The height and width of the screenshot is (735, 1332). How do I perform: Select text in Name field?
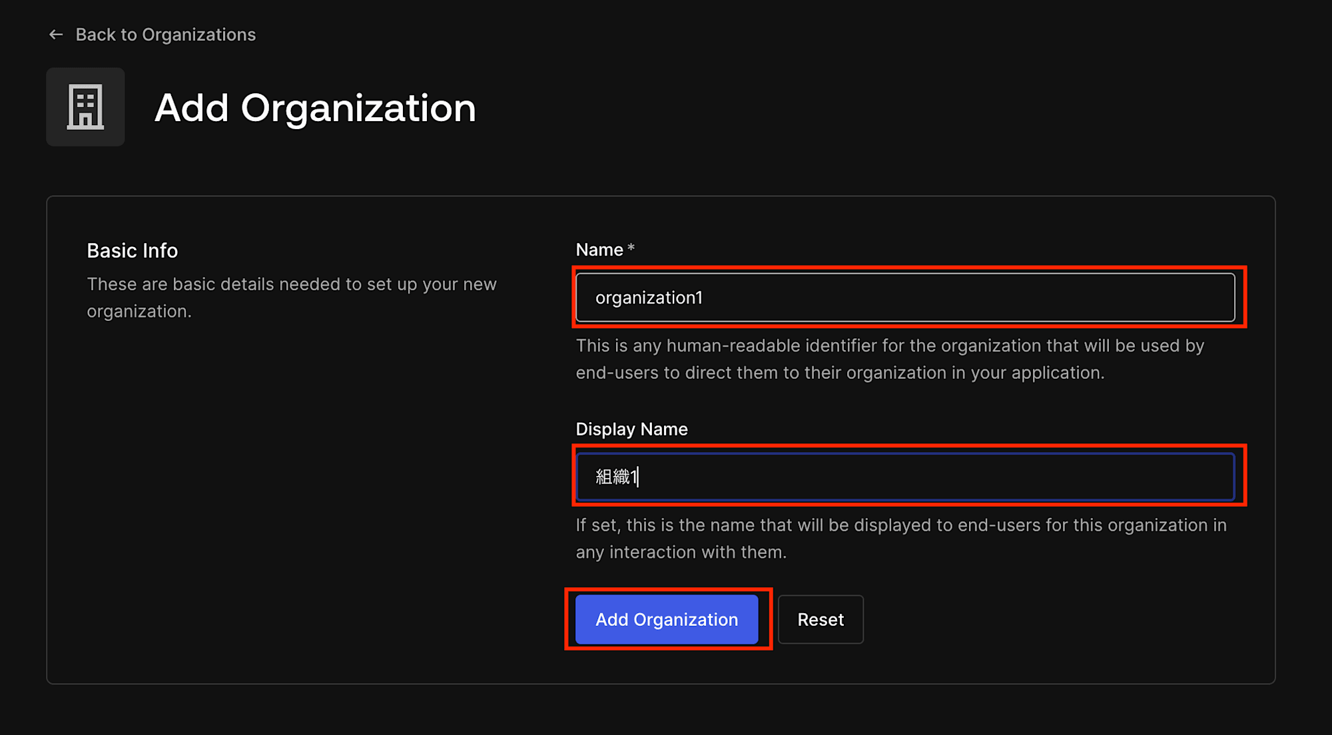[648, 297]
